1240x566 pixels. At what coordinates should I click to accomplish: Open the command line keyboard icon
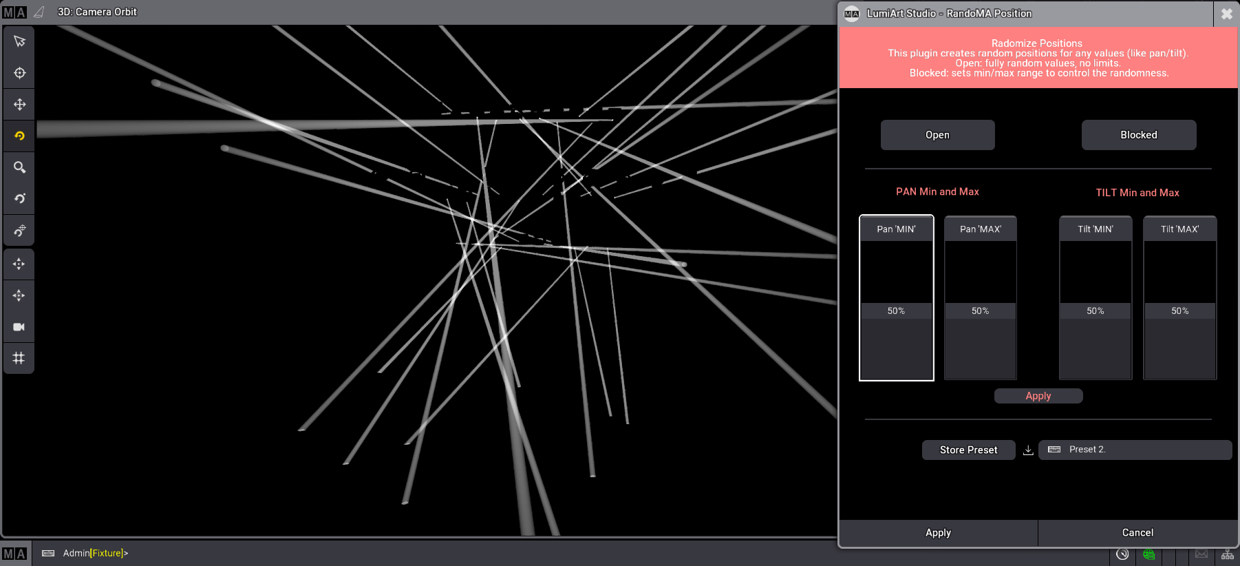coord(48,553)
